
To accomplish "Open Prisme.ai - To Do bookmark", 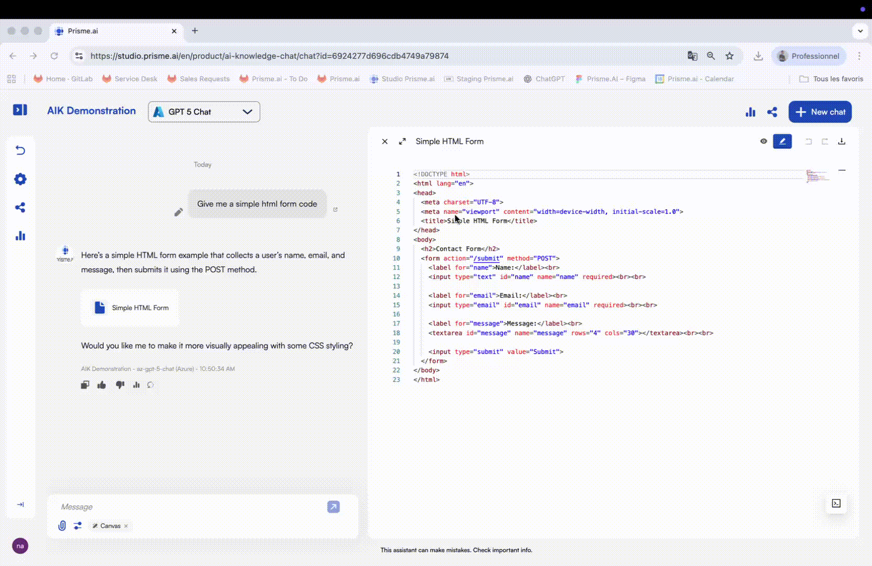I will [274, 79].
